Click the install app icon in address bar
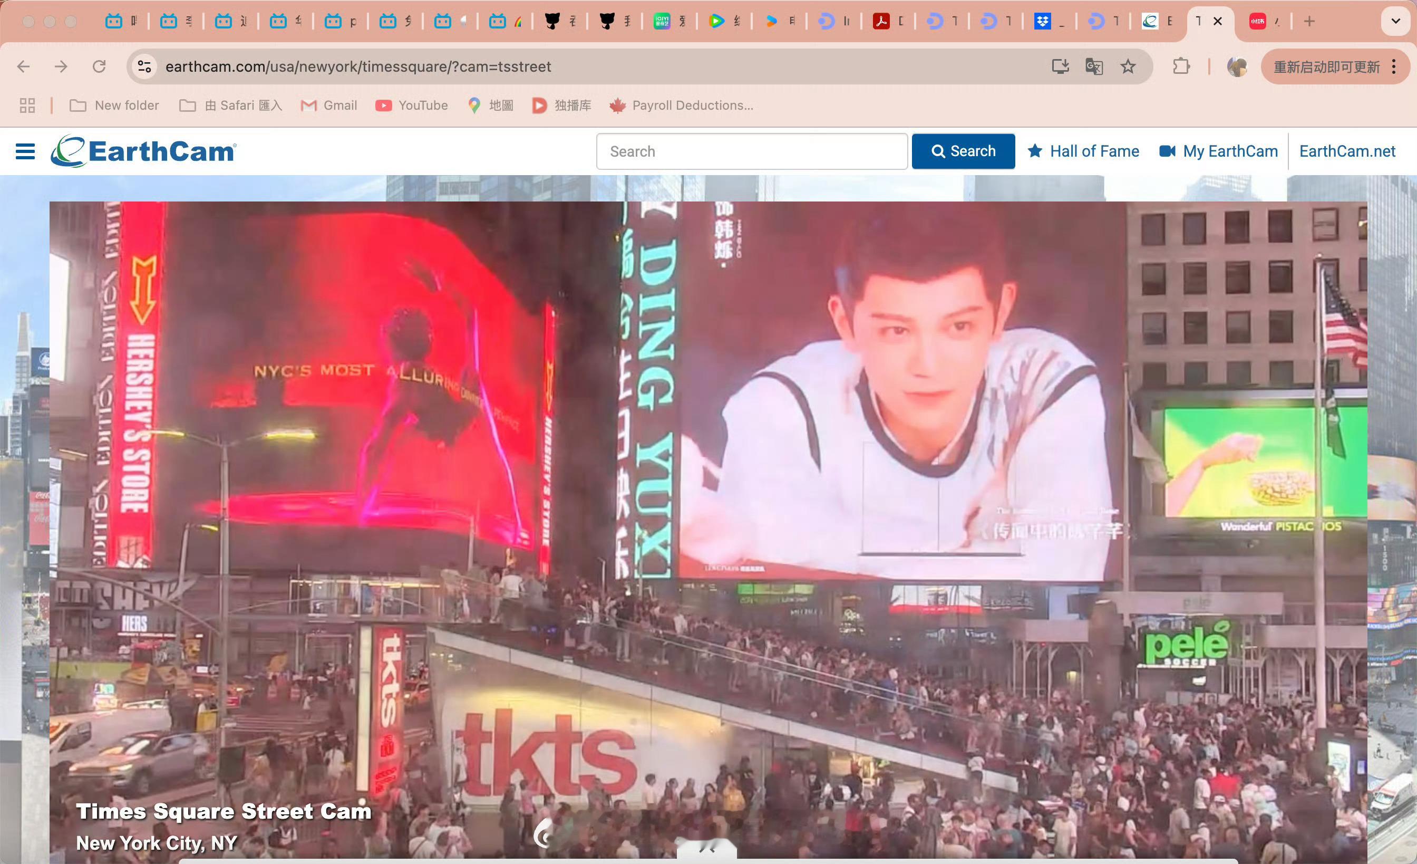The image size is (1417, 864). pos(1060,67)
